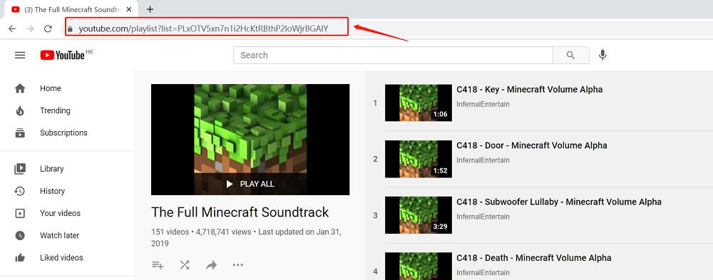Open thumbnail of Subwoofer Lullaby video
The width and height of the screenshot is (713, 280).
click(x=419, y=215)
